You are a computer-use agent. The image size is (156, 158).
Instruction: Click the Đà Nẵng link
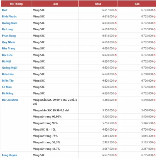(8, 93)
